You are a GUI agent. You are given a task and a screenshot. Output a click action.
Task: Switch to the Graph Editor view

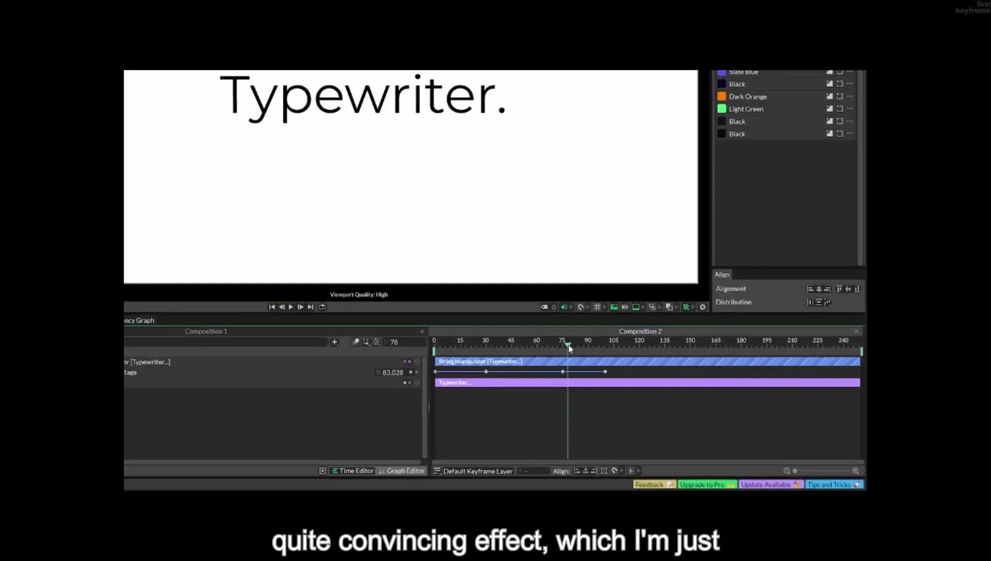tap(402, 471)
